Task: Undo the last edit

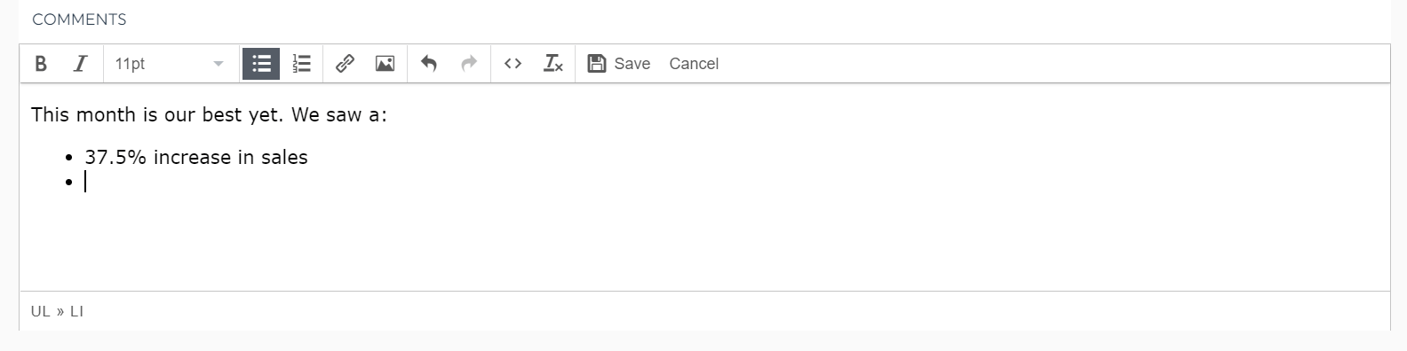Action: click(x=429, y=64)
